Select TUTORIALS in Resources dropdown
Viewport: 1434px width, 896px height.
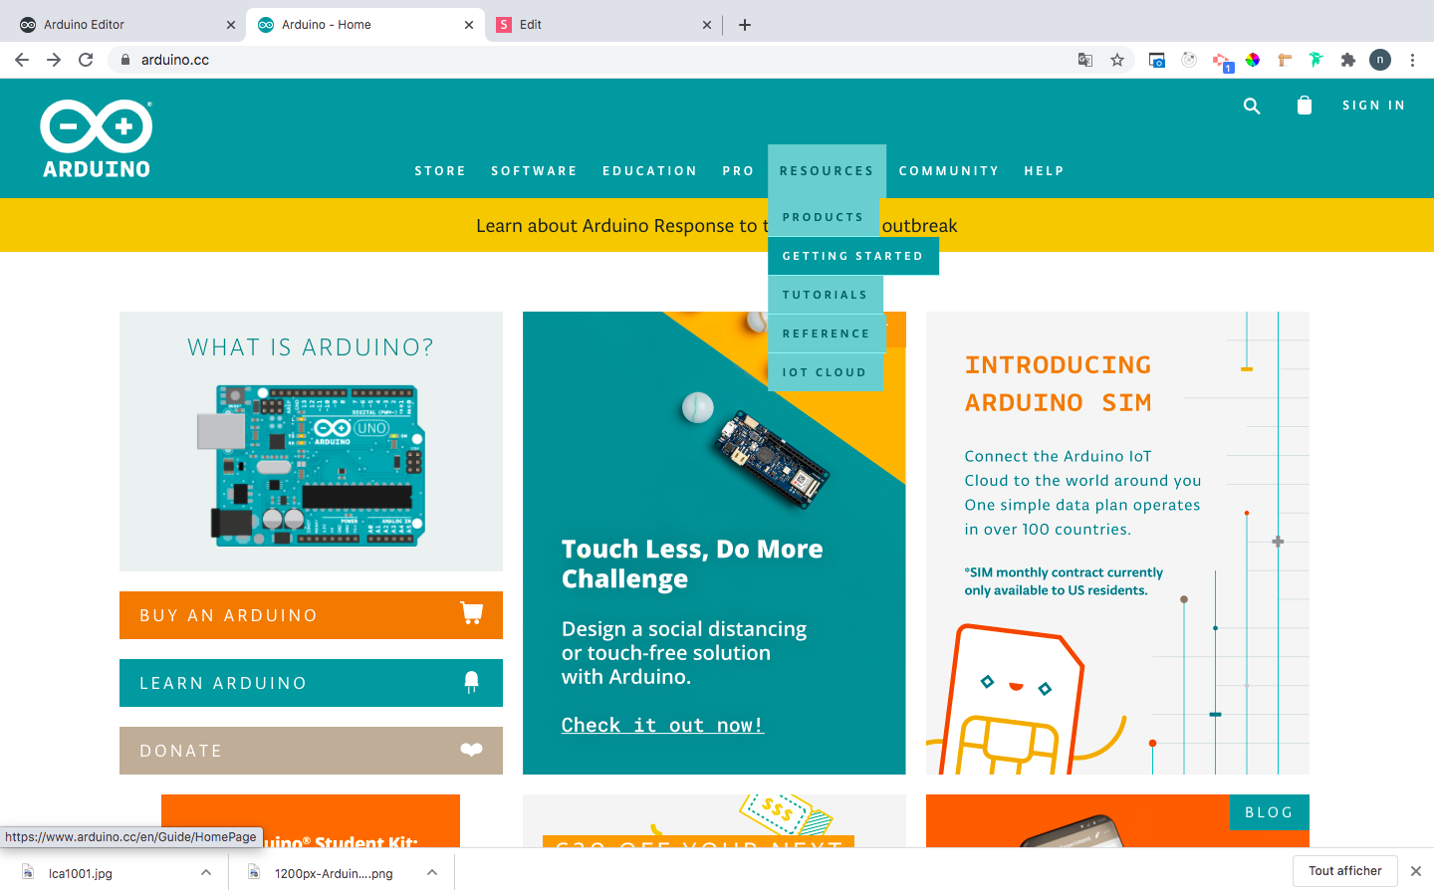[826, 295]
